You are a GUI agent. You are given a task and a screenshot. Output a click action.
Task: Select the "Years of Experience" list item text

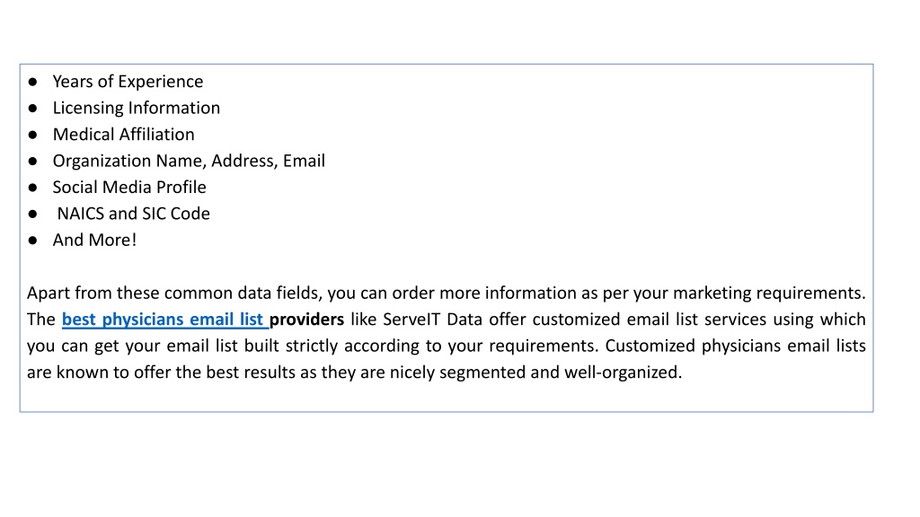click(128, 82)
